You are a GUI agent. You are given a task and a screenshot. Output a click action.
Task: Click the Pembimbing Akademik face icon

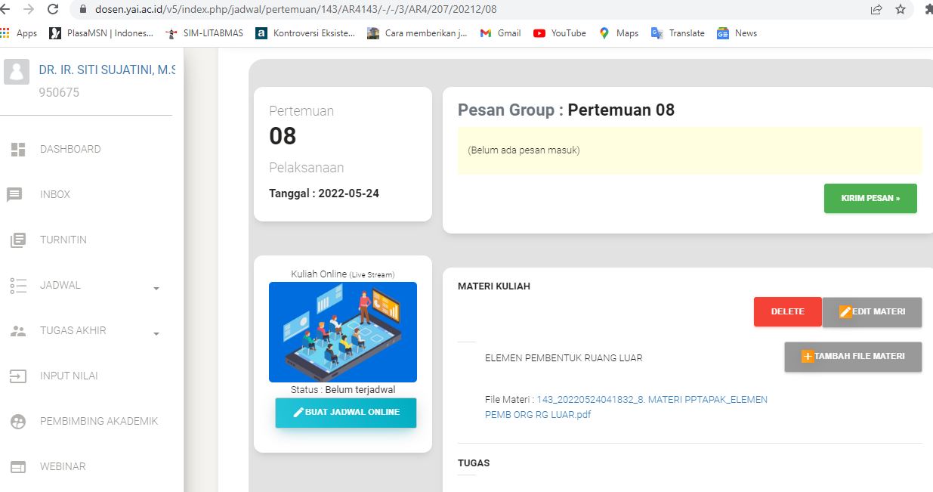(x=18, y=422)
